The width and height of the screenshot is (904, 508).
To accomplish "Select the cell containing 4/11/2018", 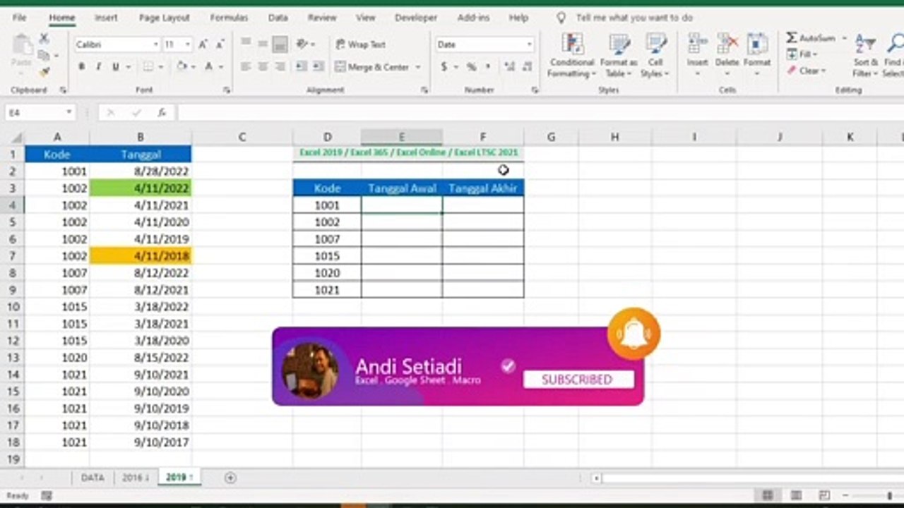I will 141,256.
